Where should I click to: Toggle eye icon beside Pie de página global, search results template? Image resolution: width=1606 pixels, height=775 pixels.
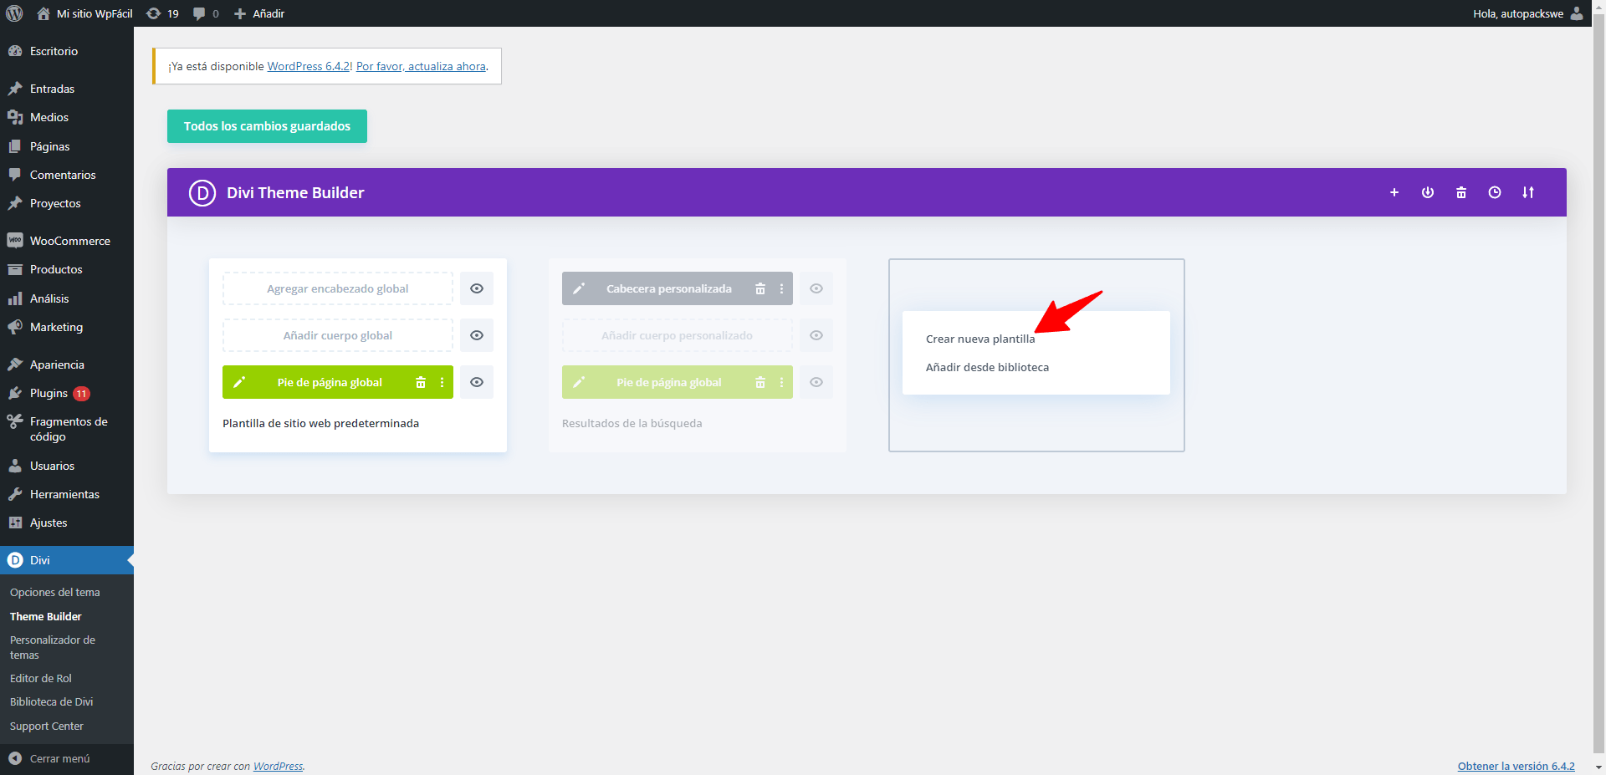click(816, 382)
